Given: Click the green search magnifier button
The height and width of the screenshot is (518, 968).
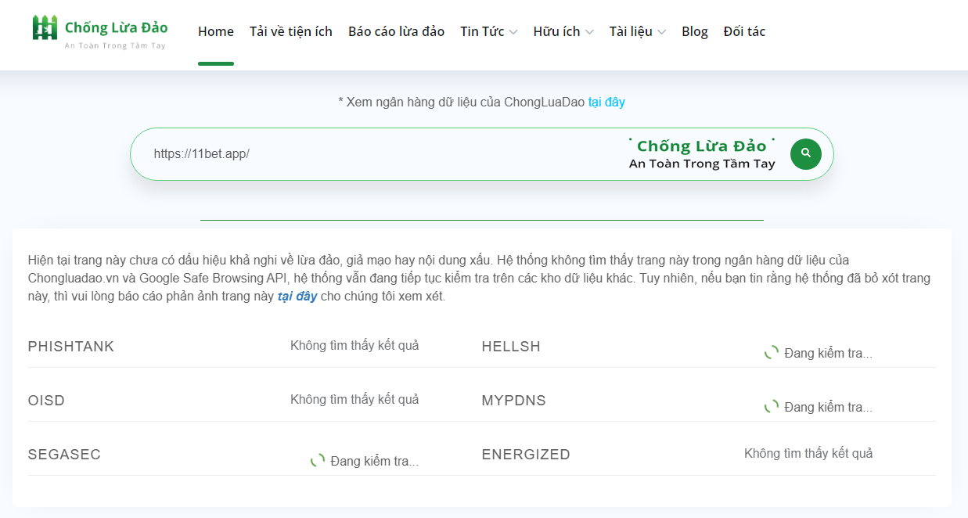Looking at the screenshot, I should point(805,154).
